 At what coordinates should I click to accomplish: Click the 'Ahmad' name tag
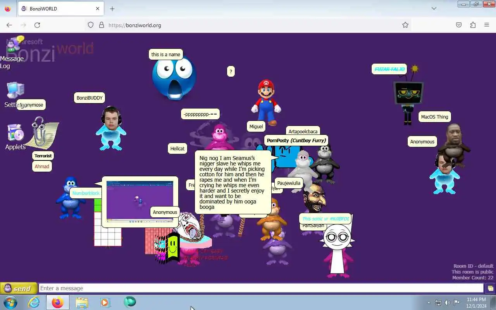[42, 166]
